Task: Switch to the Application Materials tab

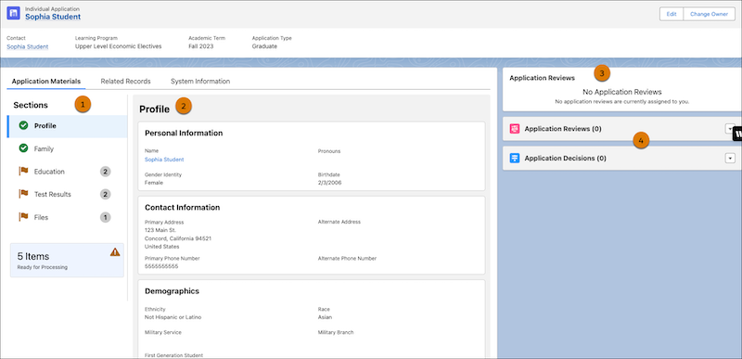Action: [x=46, y=82]
